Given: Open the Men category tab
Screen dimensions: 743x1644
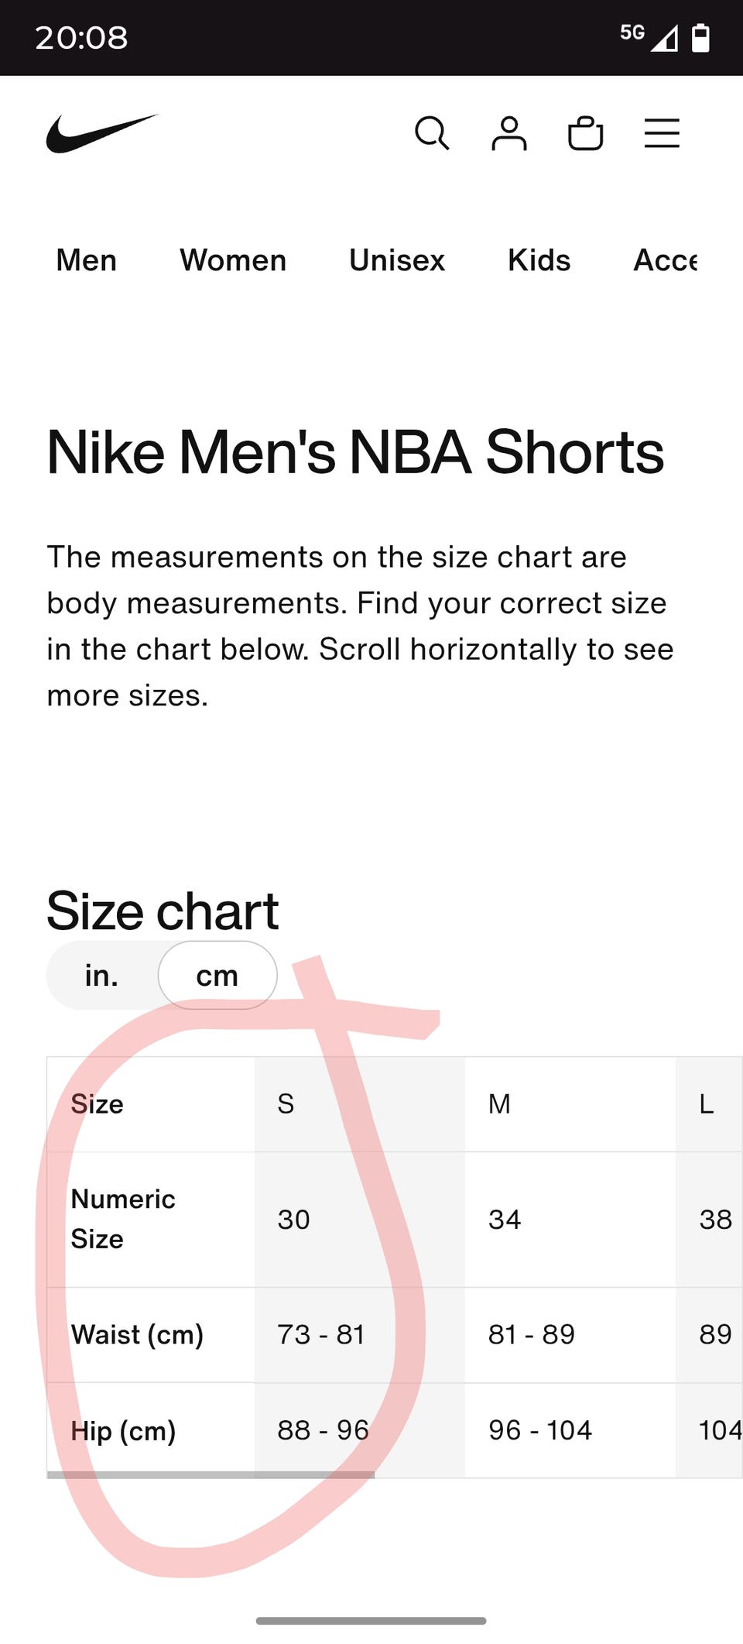Looking at the screenshot, I should click(87, 260).
